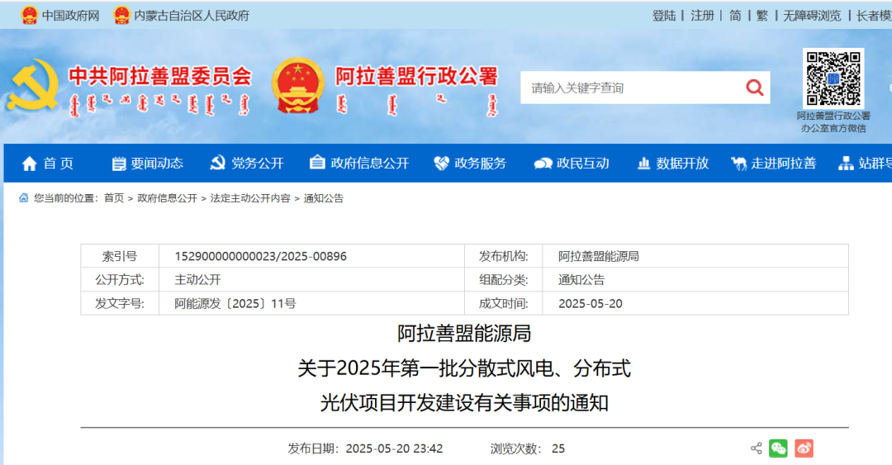Click the 登陆 login link

pyautogui.click(x=663, y=15)
